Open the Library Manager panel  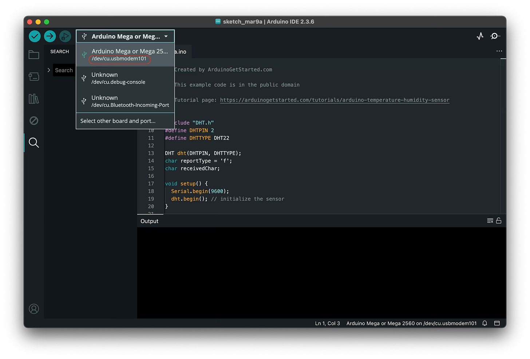click(33, 98)
